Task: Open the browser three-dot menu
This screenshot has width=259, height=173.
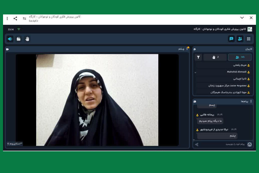Action: [x=7, y=18]
